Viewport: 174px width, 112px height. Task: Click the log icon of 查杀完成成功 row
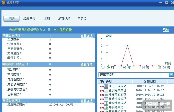[x=106, y=90]
